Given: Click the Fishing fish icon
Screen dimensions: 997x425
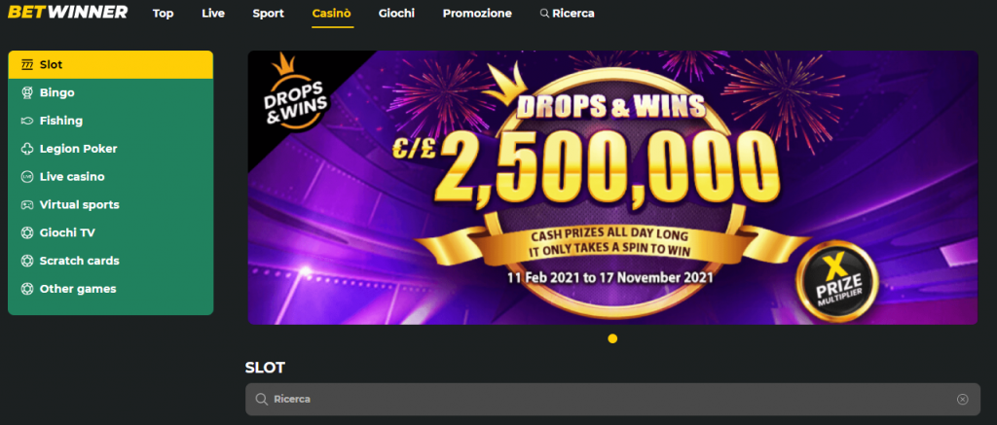Looking at the screenshot, I should click(26, 121).
